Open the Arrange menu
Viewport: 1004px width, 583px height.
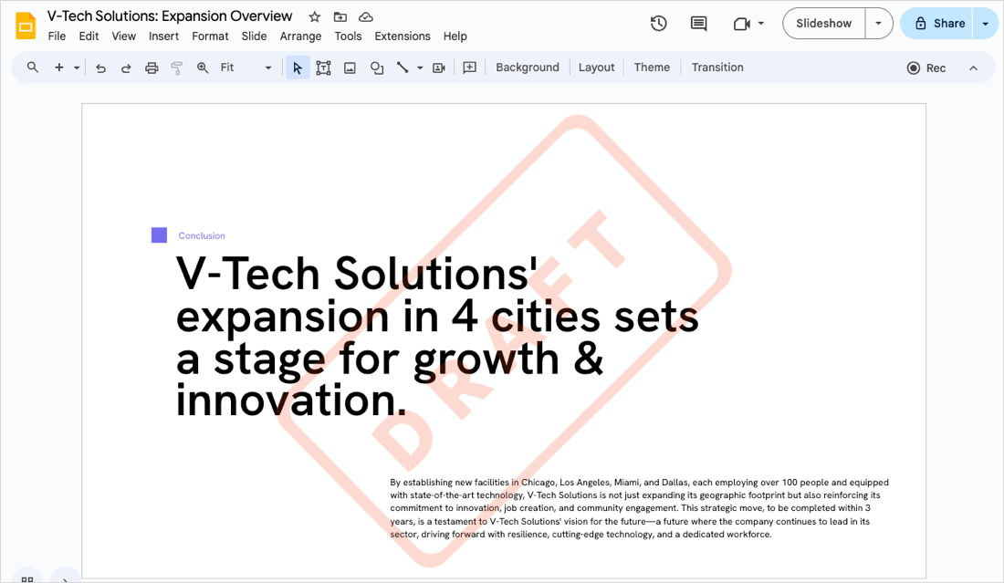point(300,36)
